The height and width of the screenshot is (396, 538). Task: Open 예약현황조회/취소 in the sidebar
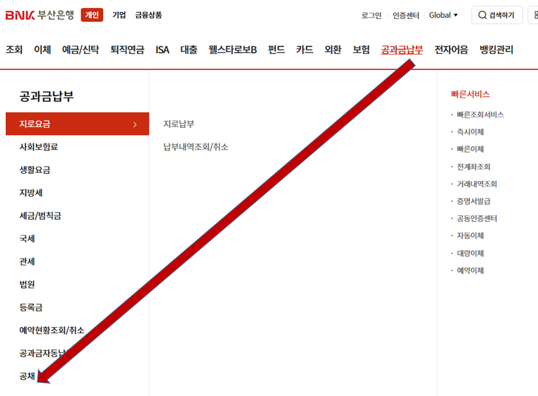pyautogui.click(x=51, y=330)
